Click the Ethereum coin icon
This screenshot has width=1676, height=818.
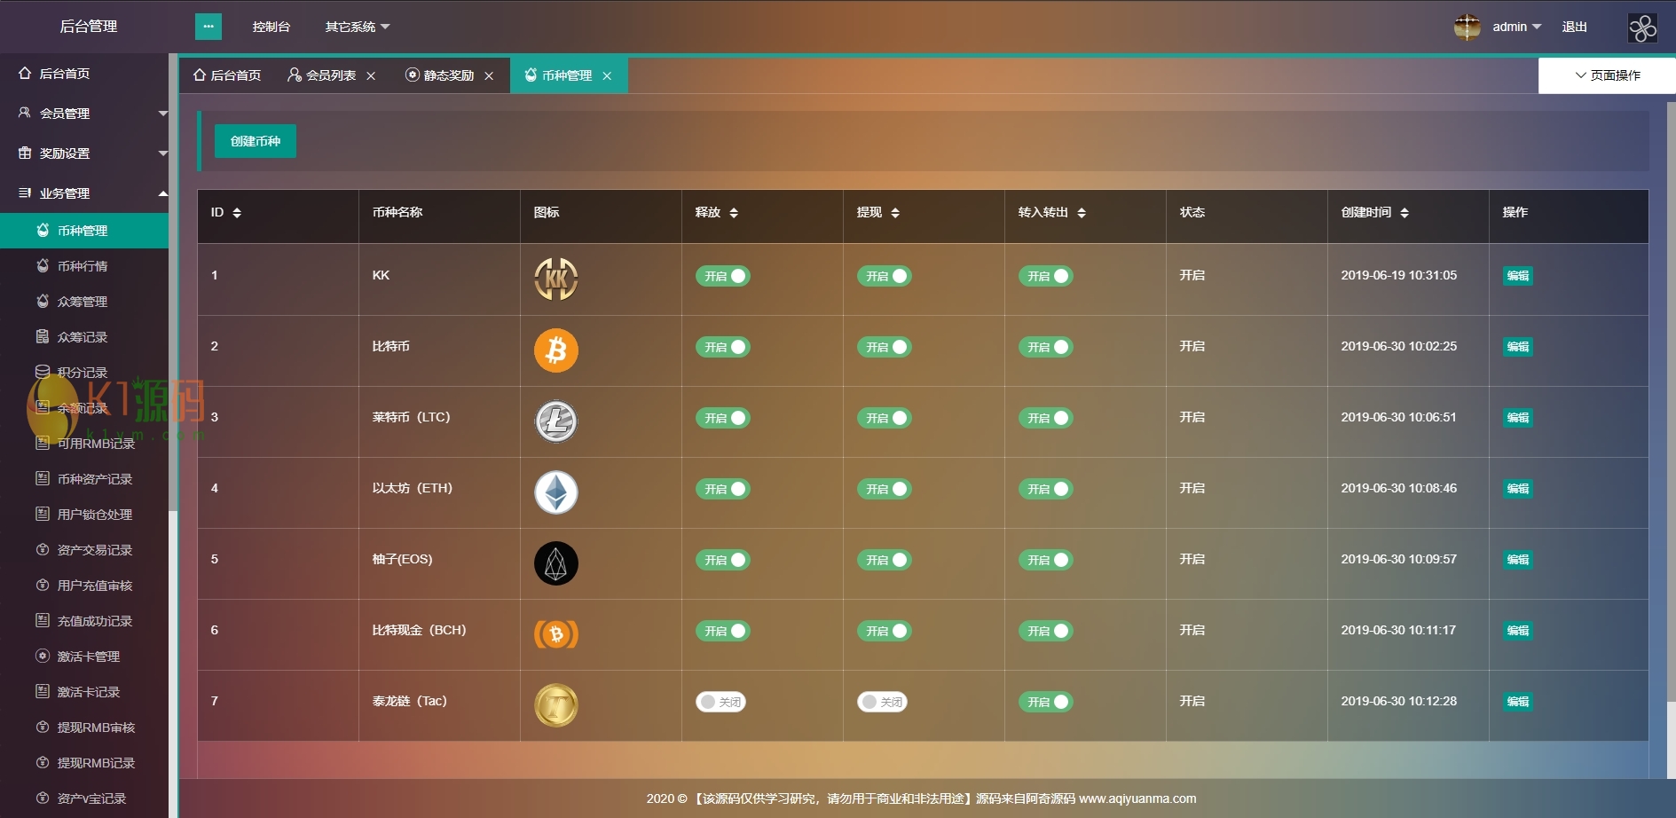[556, 492]
